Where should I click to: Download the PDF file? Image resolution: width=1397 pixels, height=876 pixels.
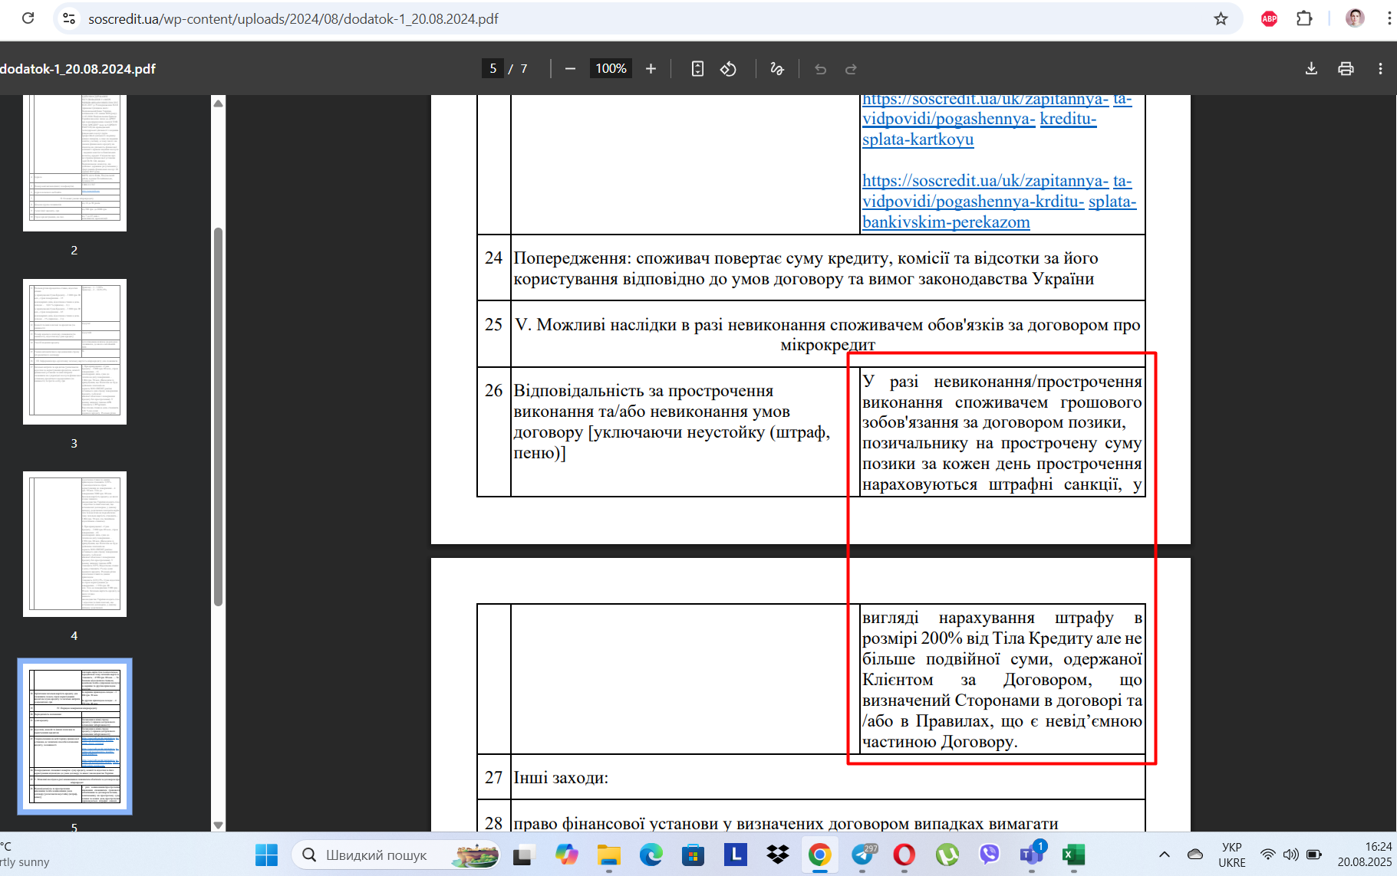coord(1311,69)
